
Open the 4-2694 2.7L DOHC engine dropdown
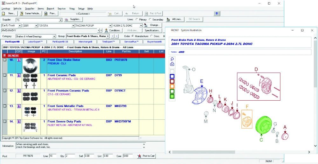pyautogui.click(x=141, y=26)
